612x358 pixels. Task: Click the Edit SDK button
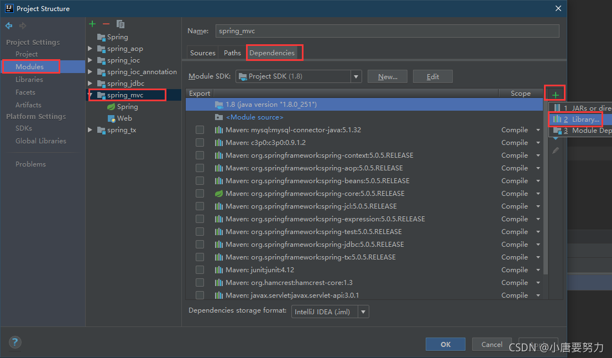[x=433, y=76]
